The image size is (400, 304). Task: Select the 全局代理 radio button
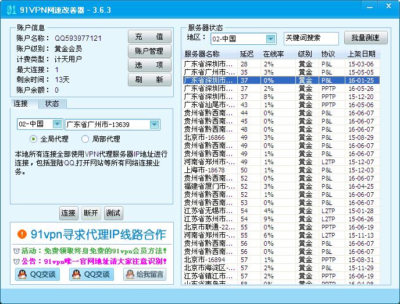(33, 139)
